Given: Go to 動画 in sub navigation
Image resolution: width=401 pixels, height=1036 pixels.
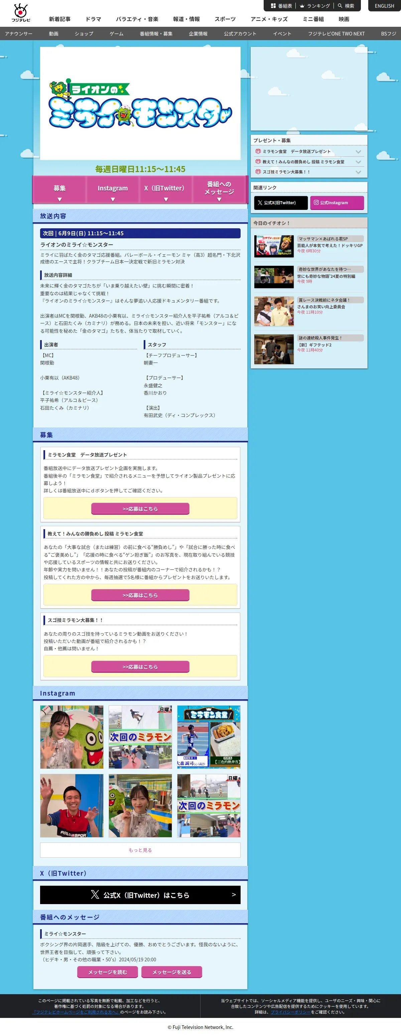Looking at the screenshot, I should 54,34.
